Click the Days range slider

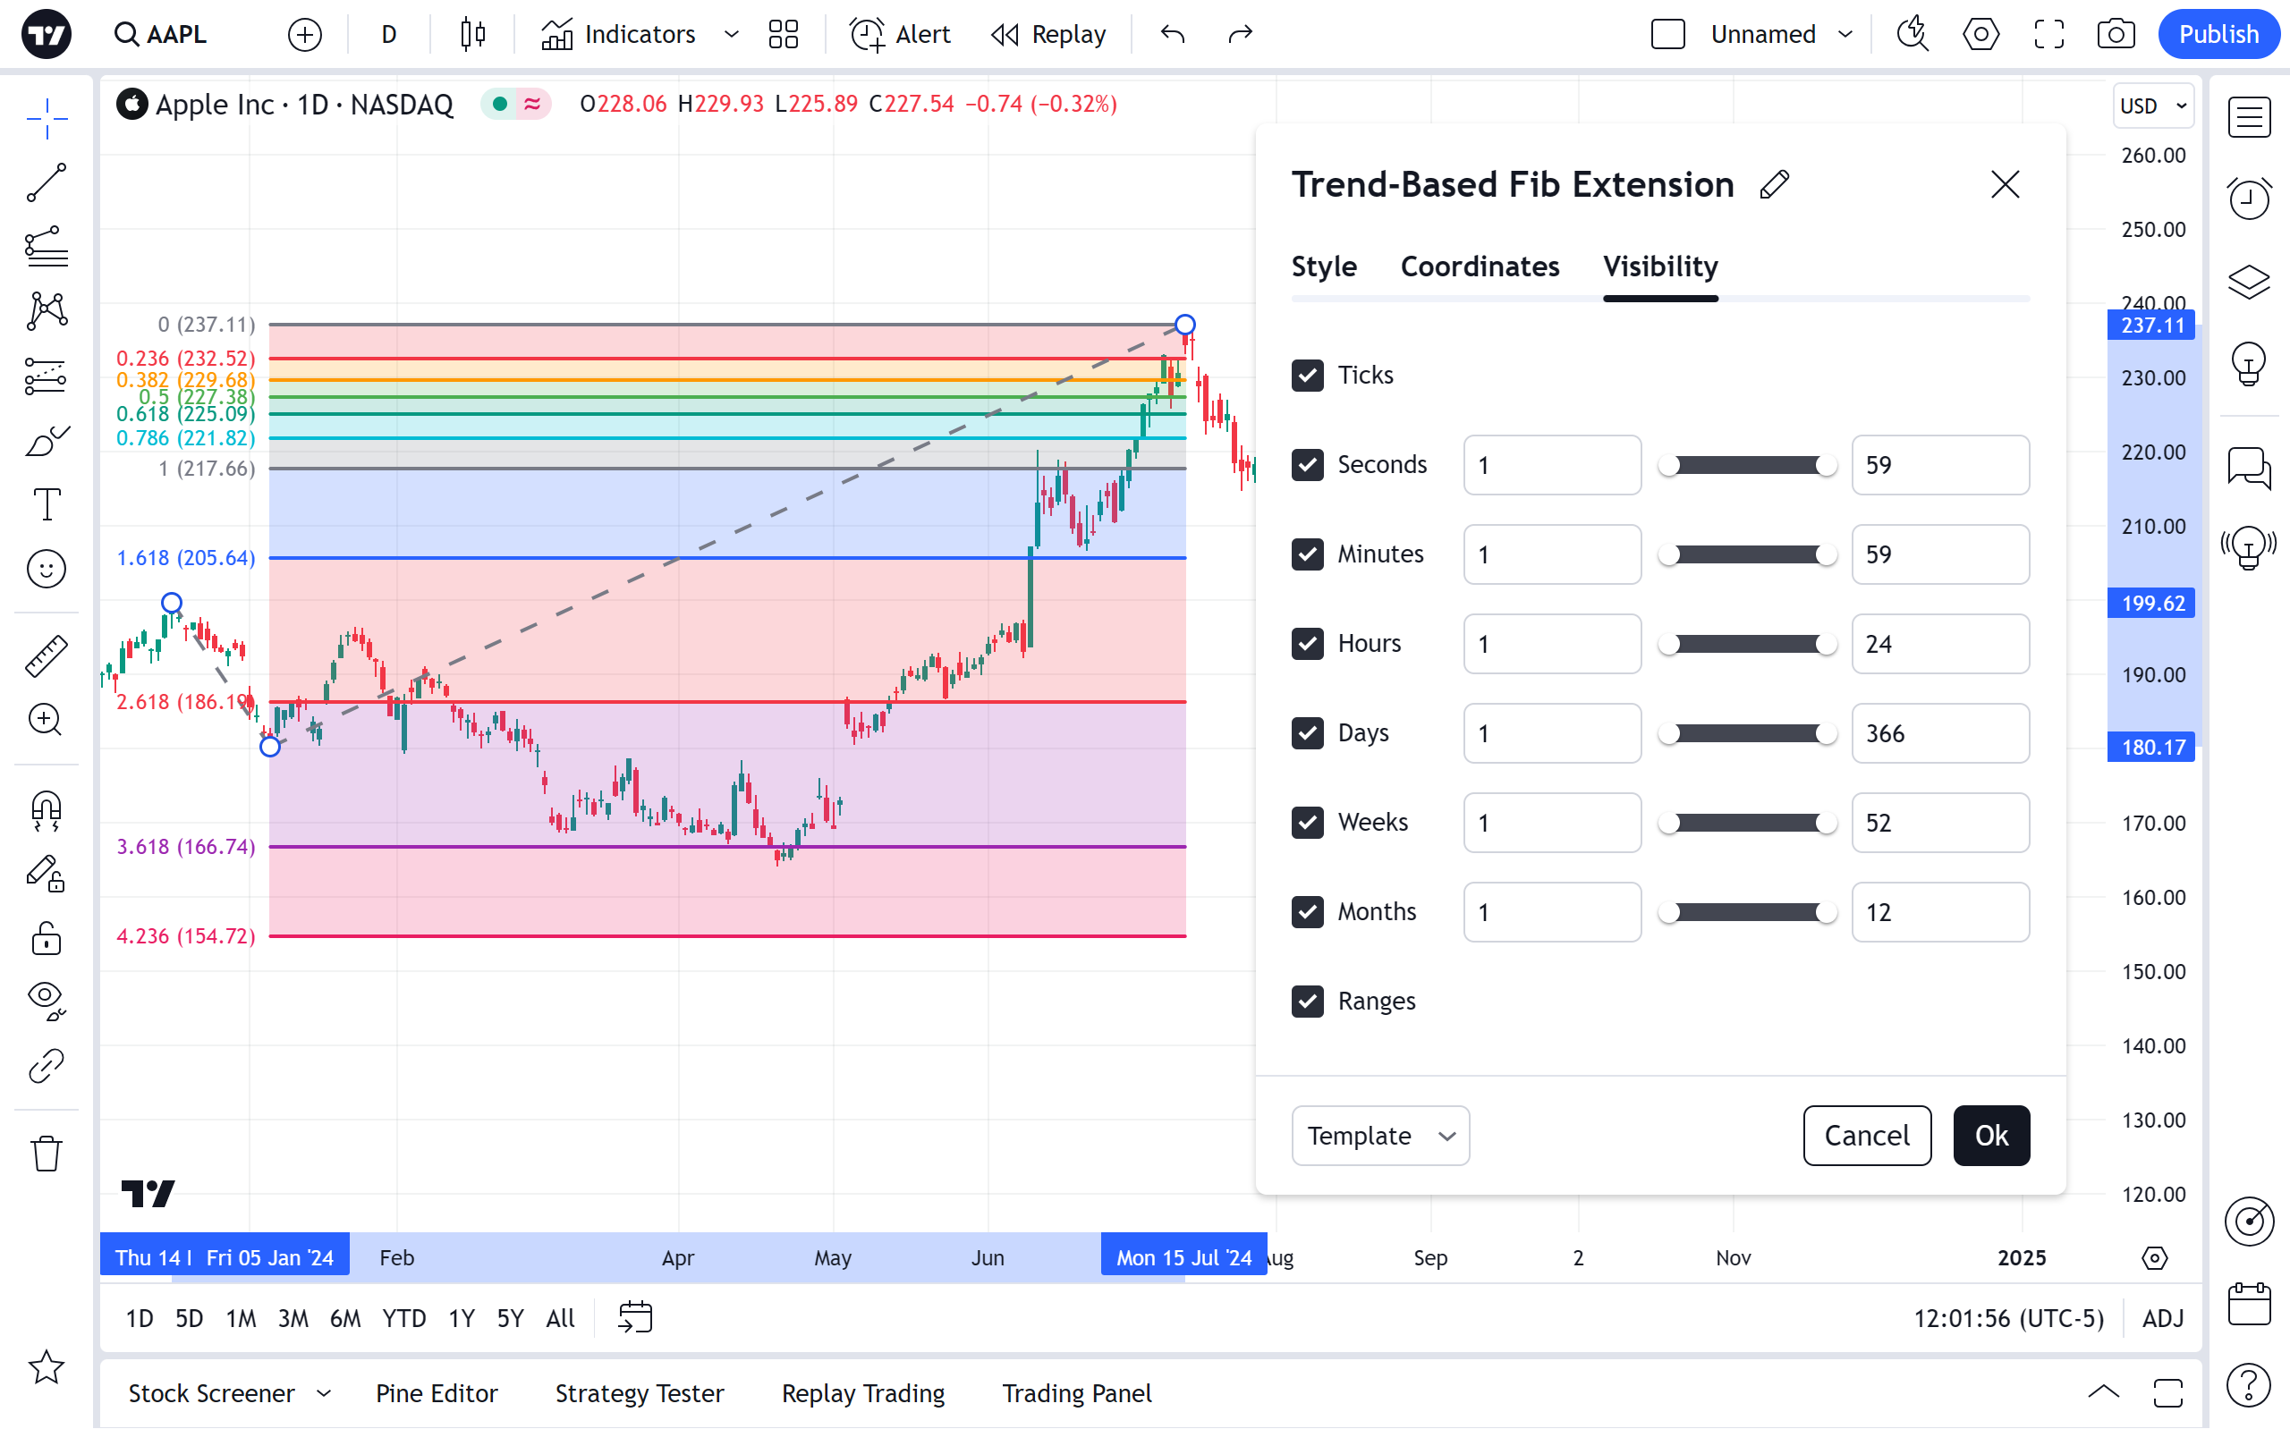tap(1746, 733)
